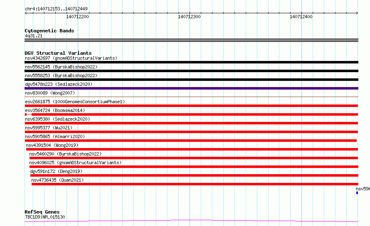Click the magenta TBC1D9 gene line

191,221
